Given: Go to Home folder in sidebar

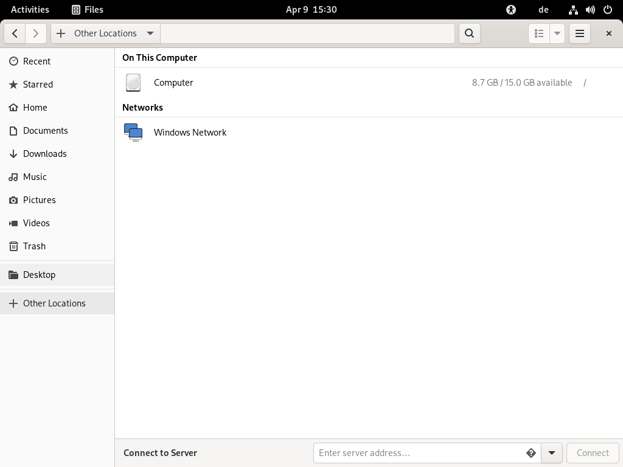Looking at the screenshot, I should [x=57, y=107].
